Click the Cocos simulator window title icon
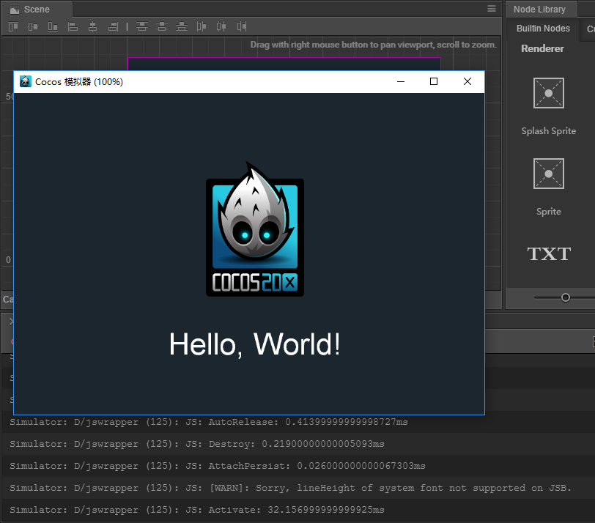 [x=26, y=81]
